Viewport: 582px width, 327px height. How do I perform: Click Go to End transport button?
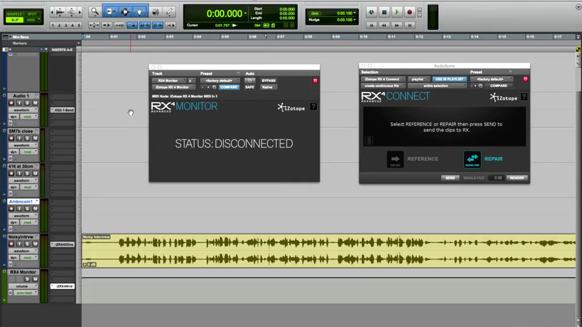coord(410,25)
